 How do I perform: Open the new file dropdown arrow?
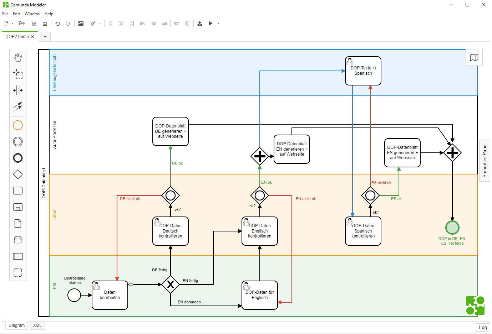(x=12, y=24)
